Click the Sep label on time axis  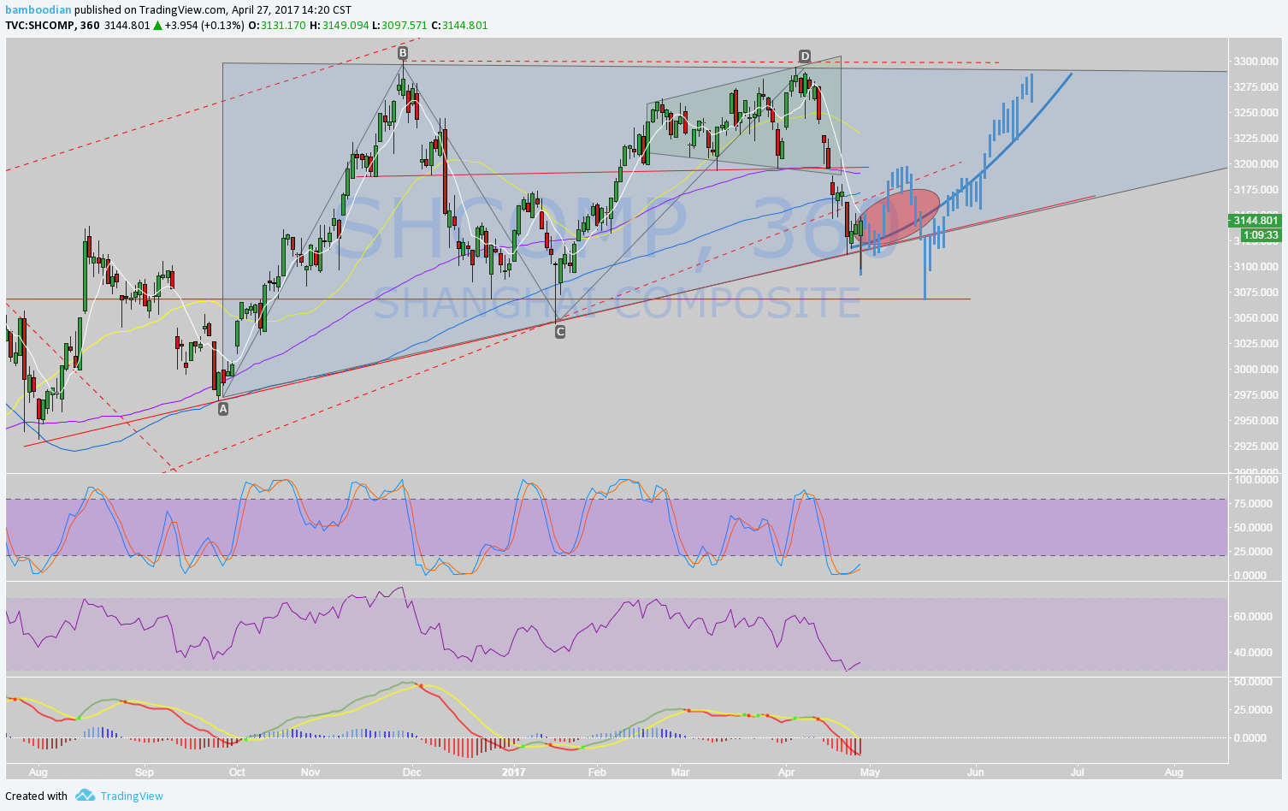[144, 773]
